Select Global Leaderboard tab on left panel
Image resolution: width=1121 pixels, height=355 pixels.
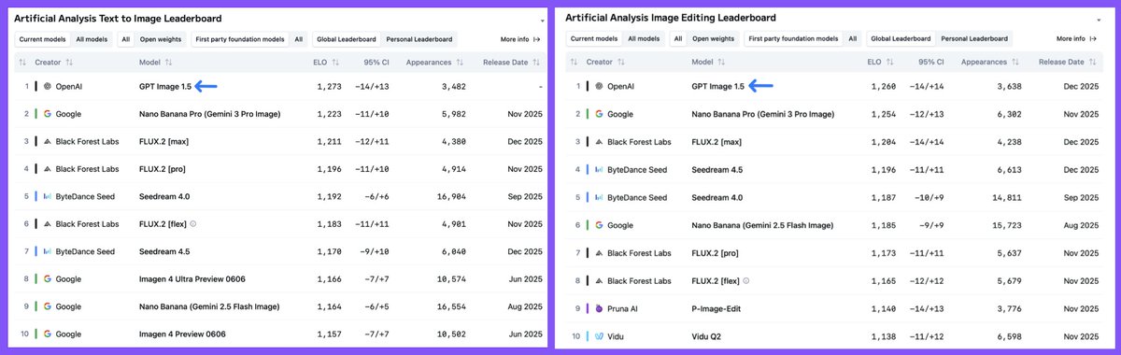tap(347, 39)
